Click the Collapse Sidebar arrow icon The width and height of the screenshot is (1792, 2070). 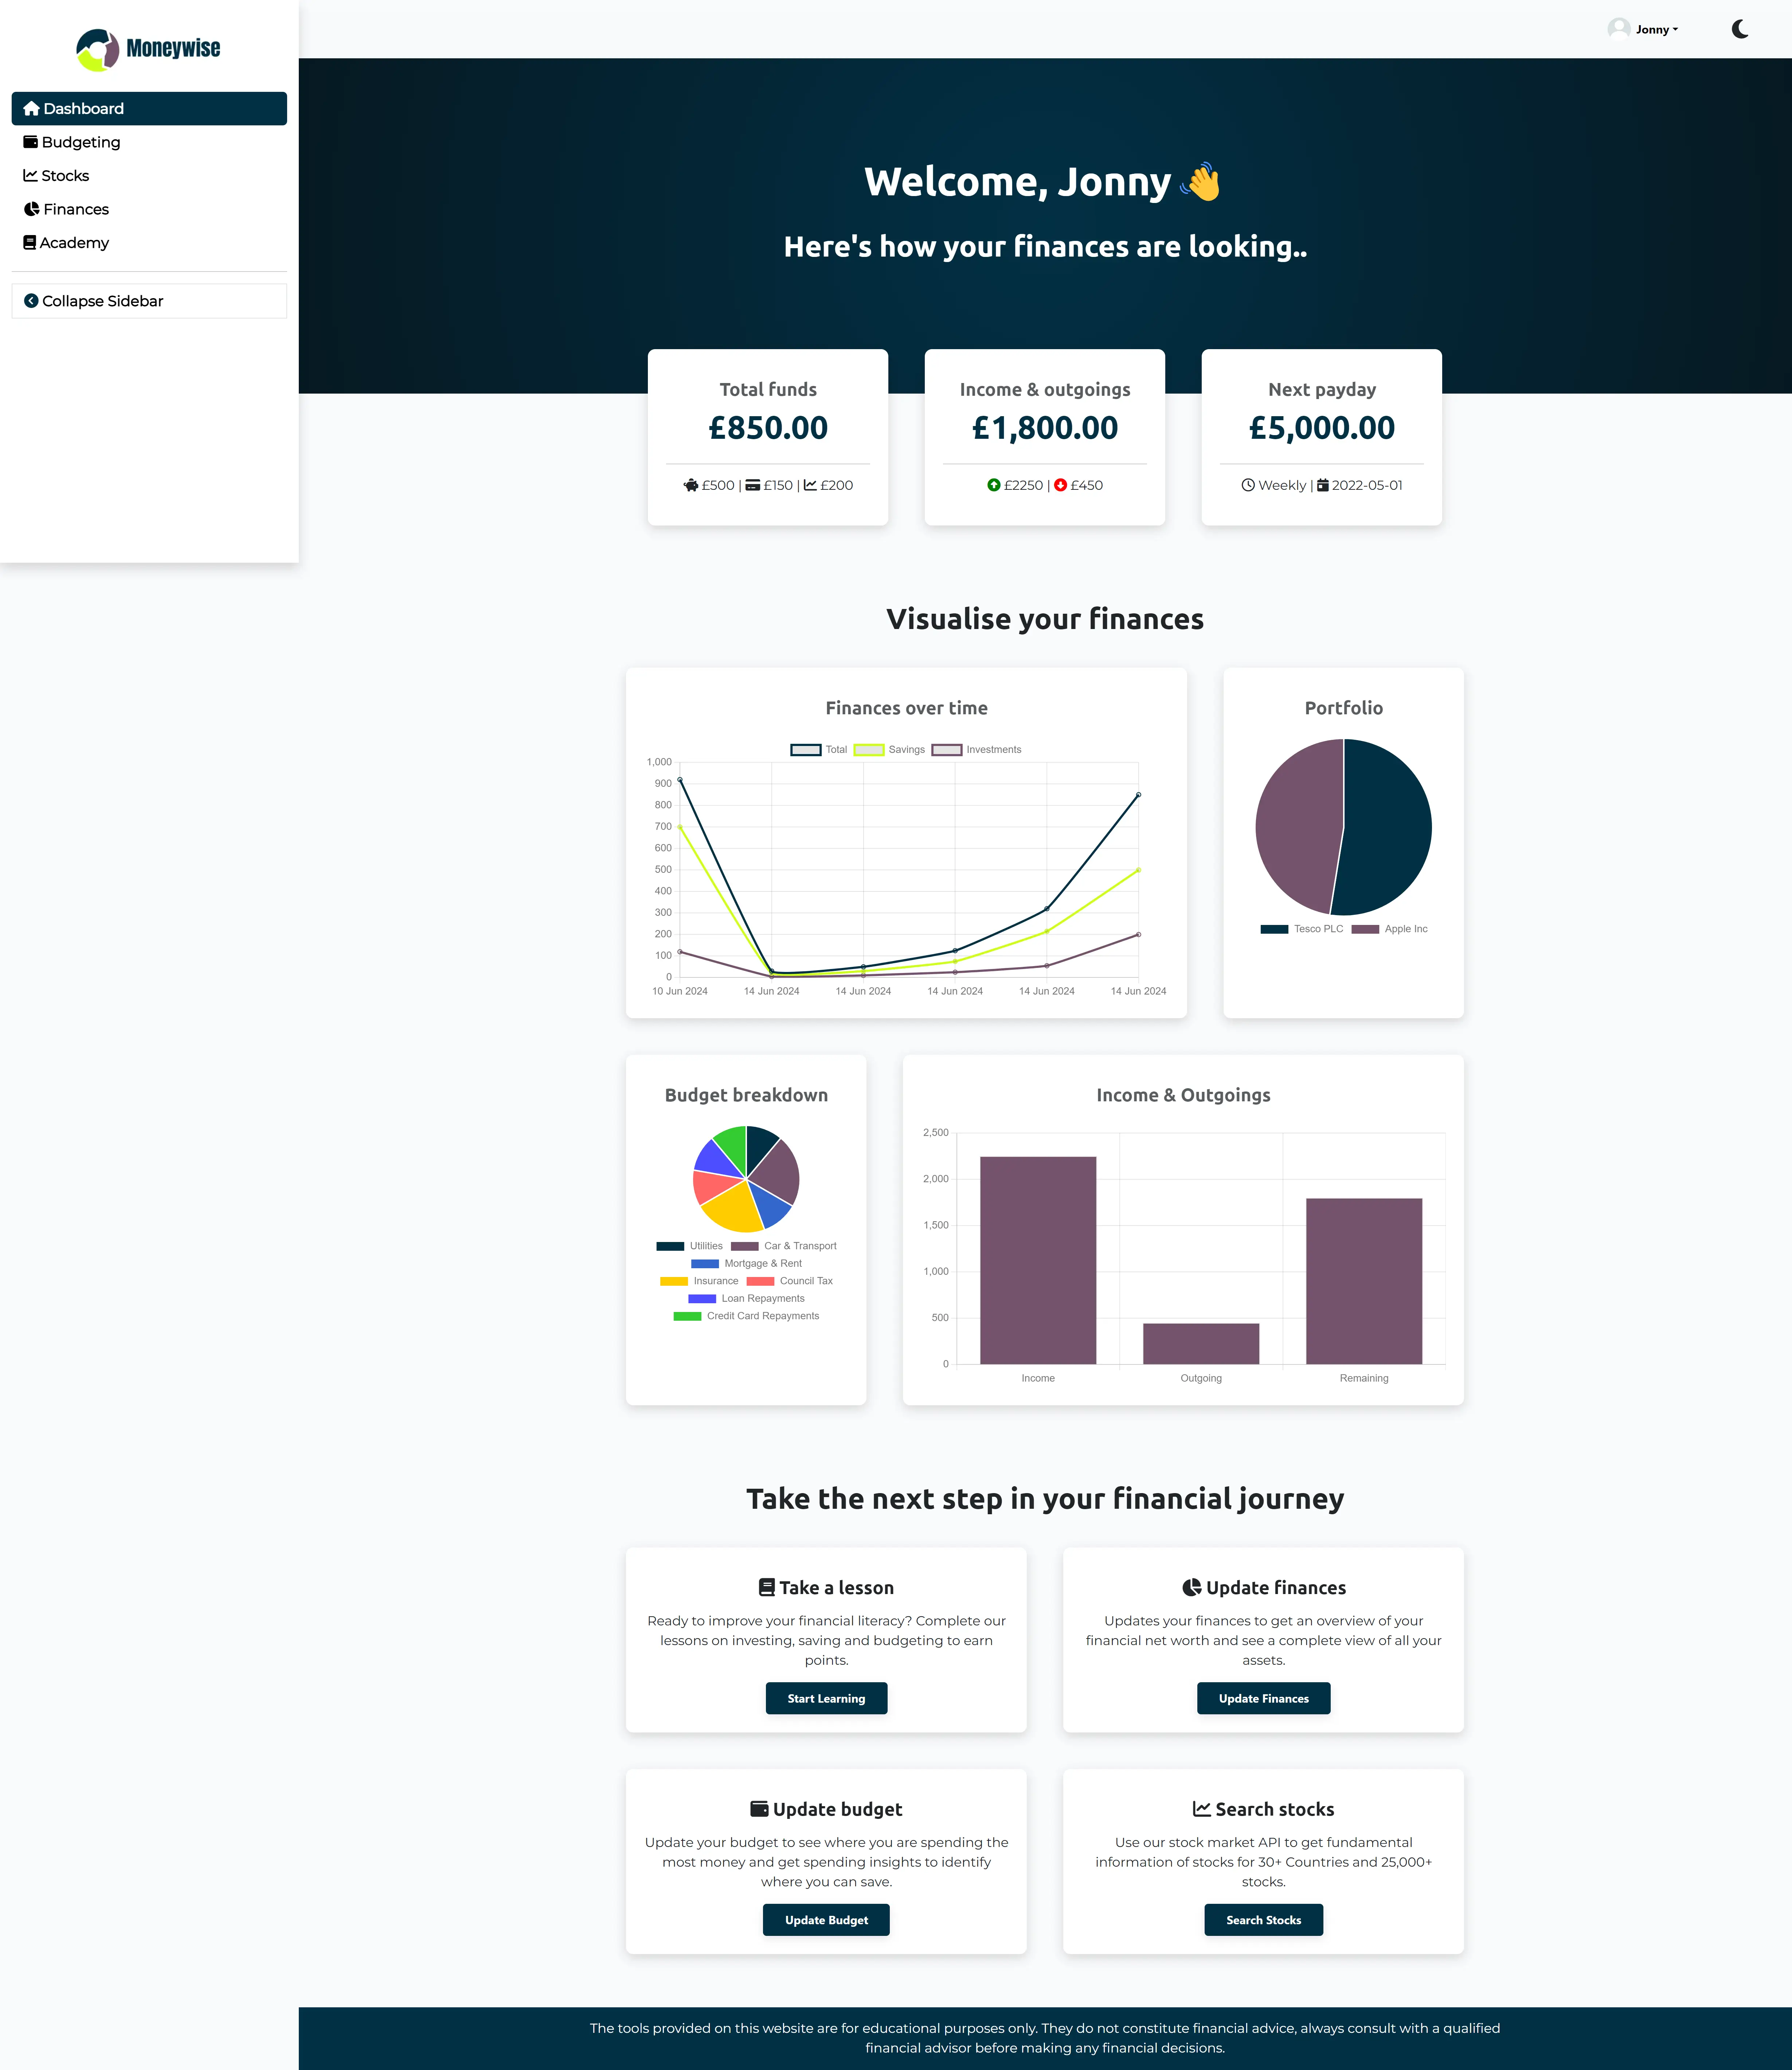point(31,301)
